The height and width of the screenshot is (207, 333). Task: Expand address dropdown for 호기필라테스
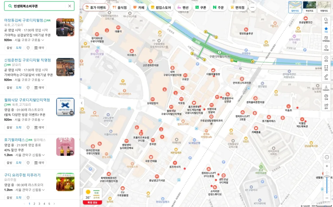pos(44,155)
